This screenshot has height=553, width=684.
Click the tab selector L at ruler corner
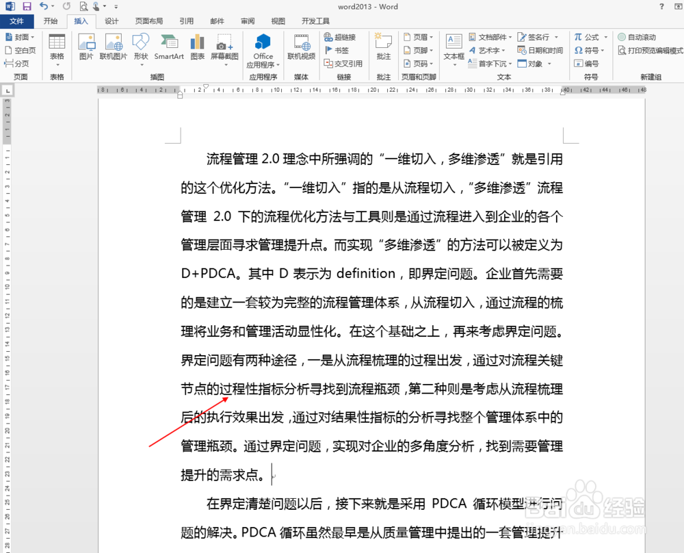point(8,91)
